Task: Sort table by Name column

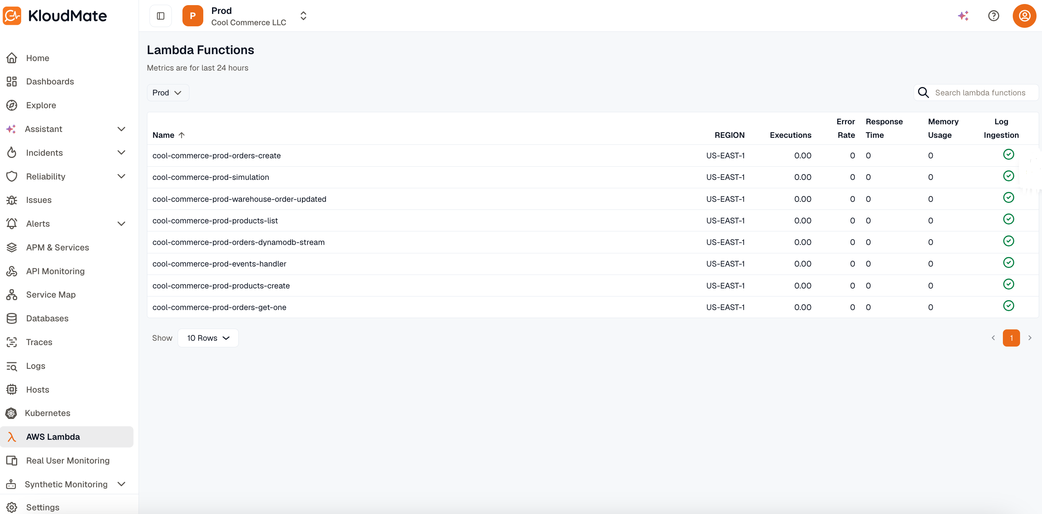Action: [x=168, y=135]
